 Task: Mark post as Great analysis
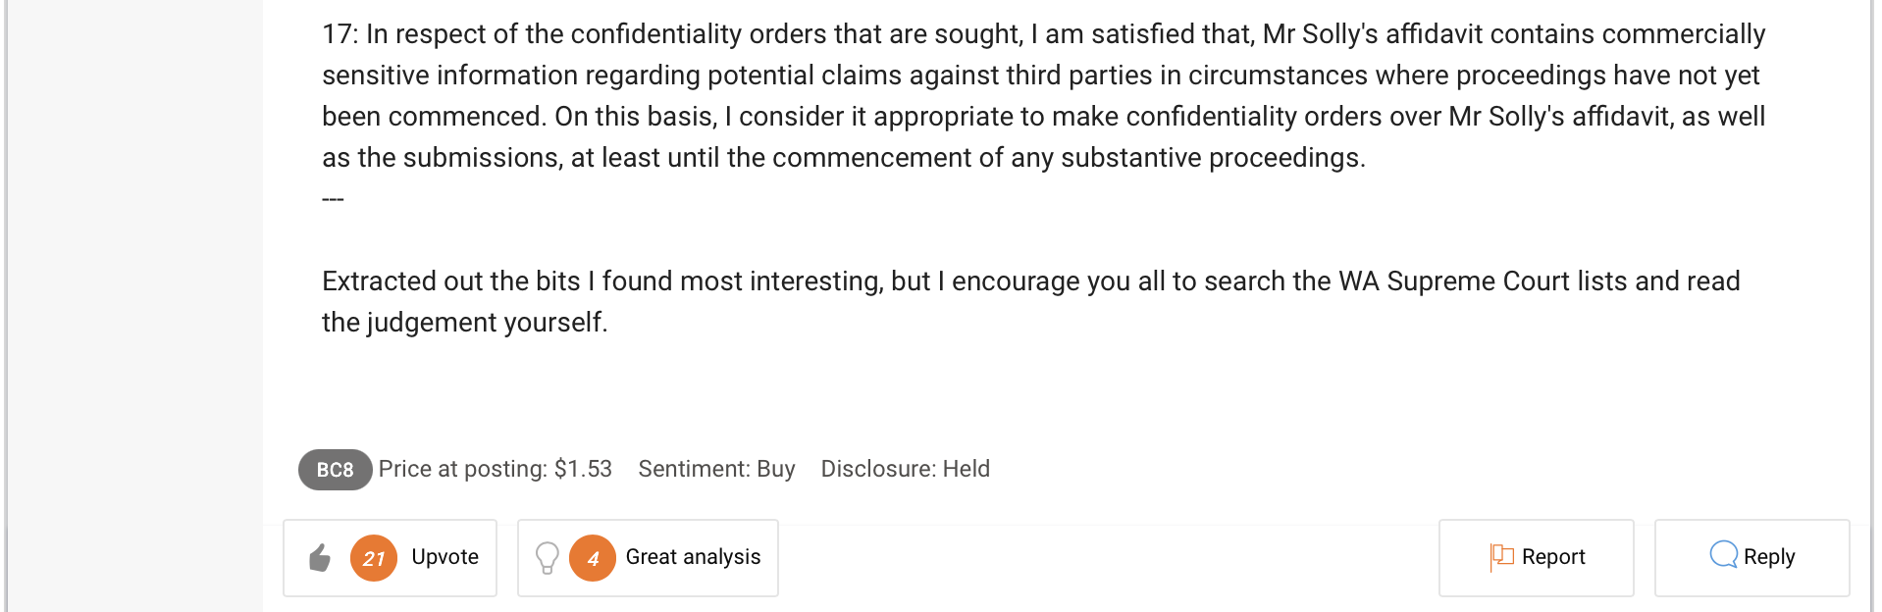[x=693, y=557]
